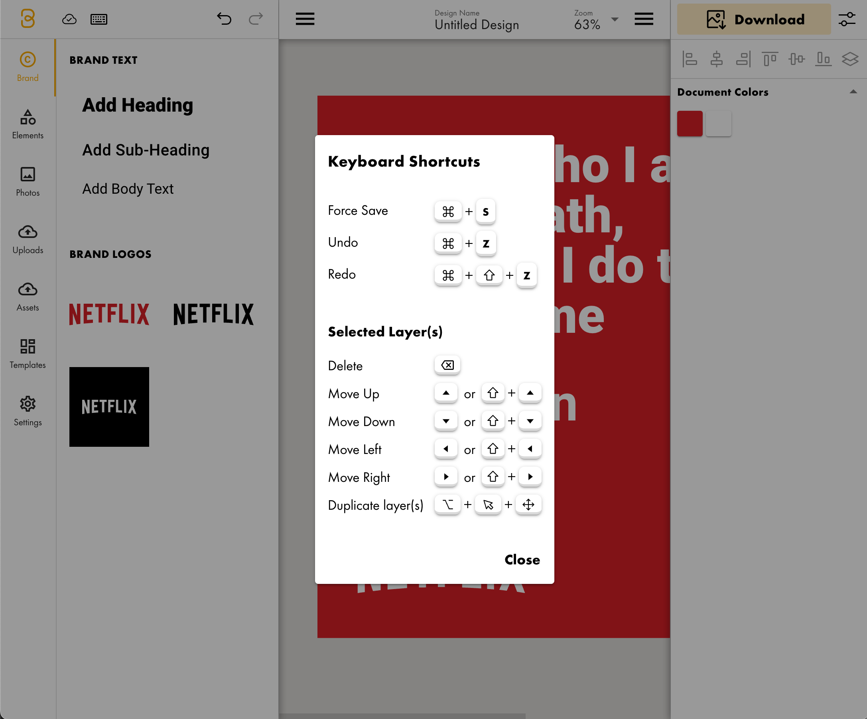Select the Brand sidebar tab
This screenshot has width=867, height=719.
28,67
